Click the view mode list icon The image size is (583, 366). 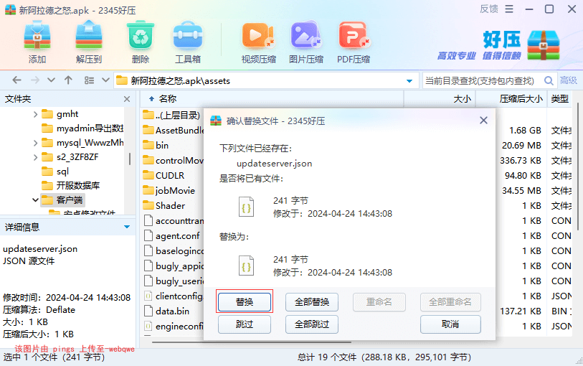click(89, 80)
